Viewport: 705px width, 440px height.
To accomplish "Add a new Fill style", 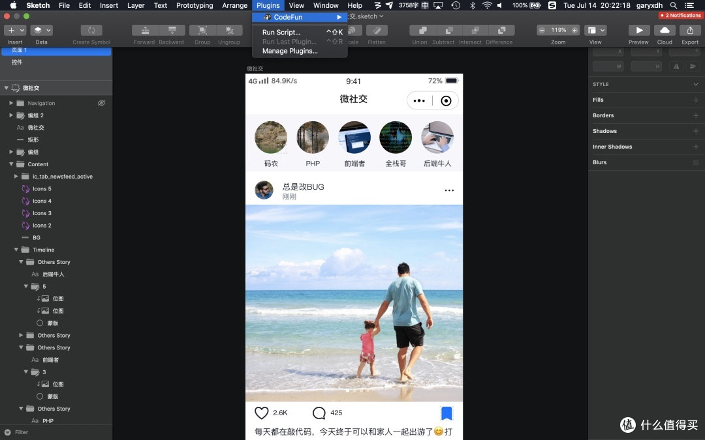I will 696,100.
